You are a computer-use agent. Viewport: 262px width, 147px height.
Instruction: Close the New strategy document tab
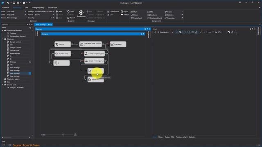(x=51, y=24)
